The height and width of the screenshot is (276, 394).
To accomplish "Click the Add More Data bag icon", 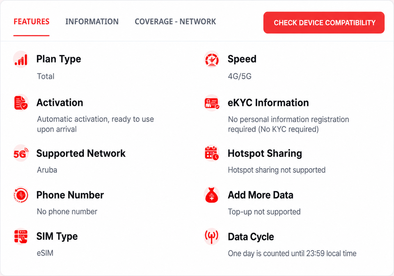I will click(x=212, y=195).
